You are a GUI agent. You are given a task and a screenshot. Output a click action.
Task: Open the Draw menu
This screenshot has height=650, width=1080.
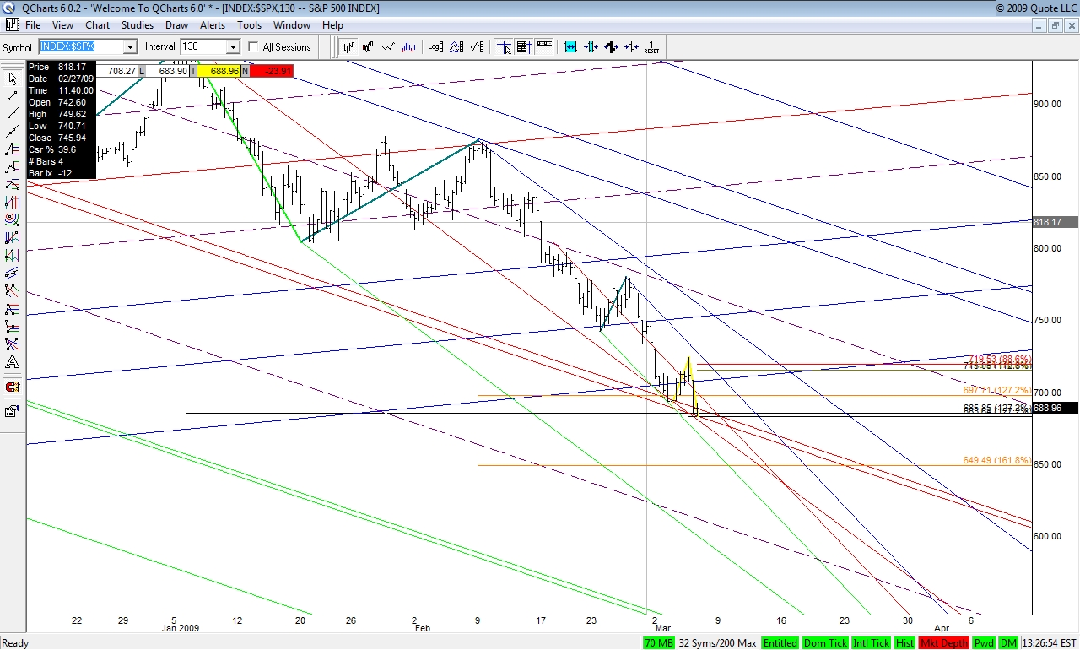pos(176,25)
